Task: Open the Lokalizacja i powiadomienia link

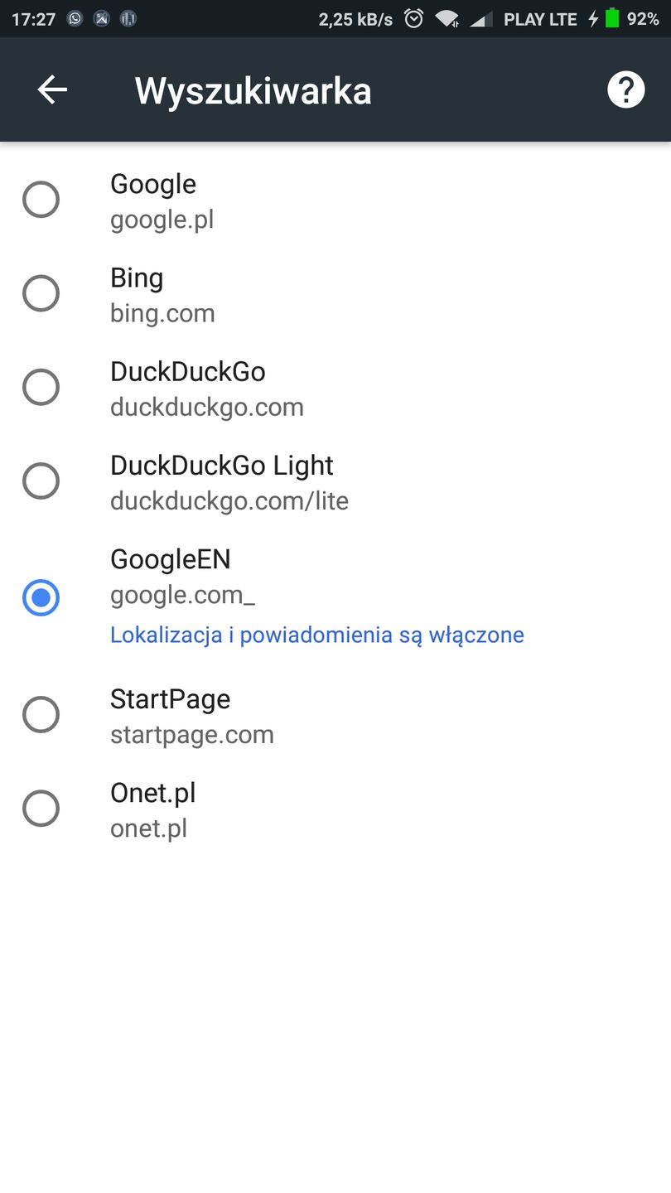Action: pyautogui.click(x=316, y=635)
